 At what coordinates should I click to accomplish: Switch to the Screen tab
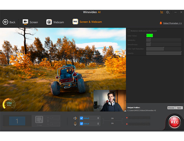tap(30, 22)
